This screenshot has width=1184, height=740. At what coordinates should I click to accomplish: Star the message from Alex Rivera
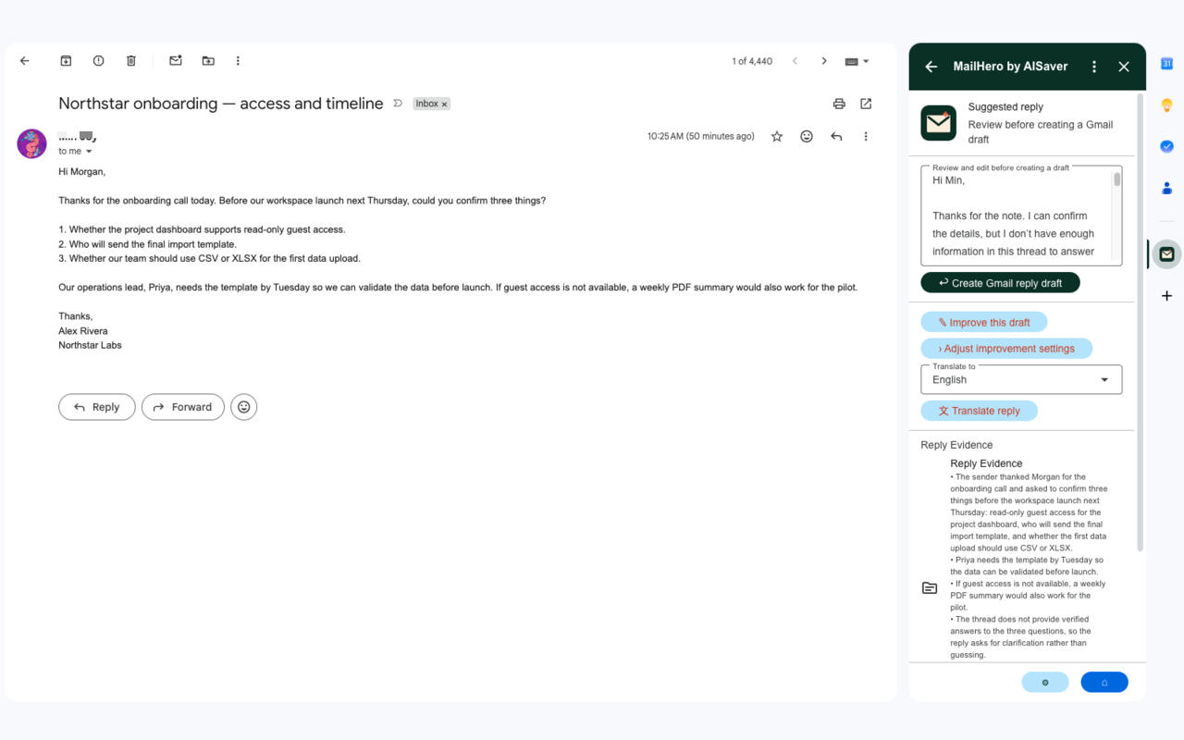(x=777, y=137)
